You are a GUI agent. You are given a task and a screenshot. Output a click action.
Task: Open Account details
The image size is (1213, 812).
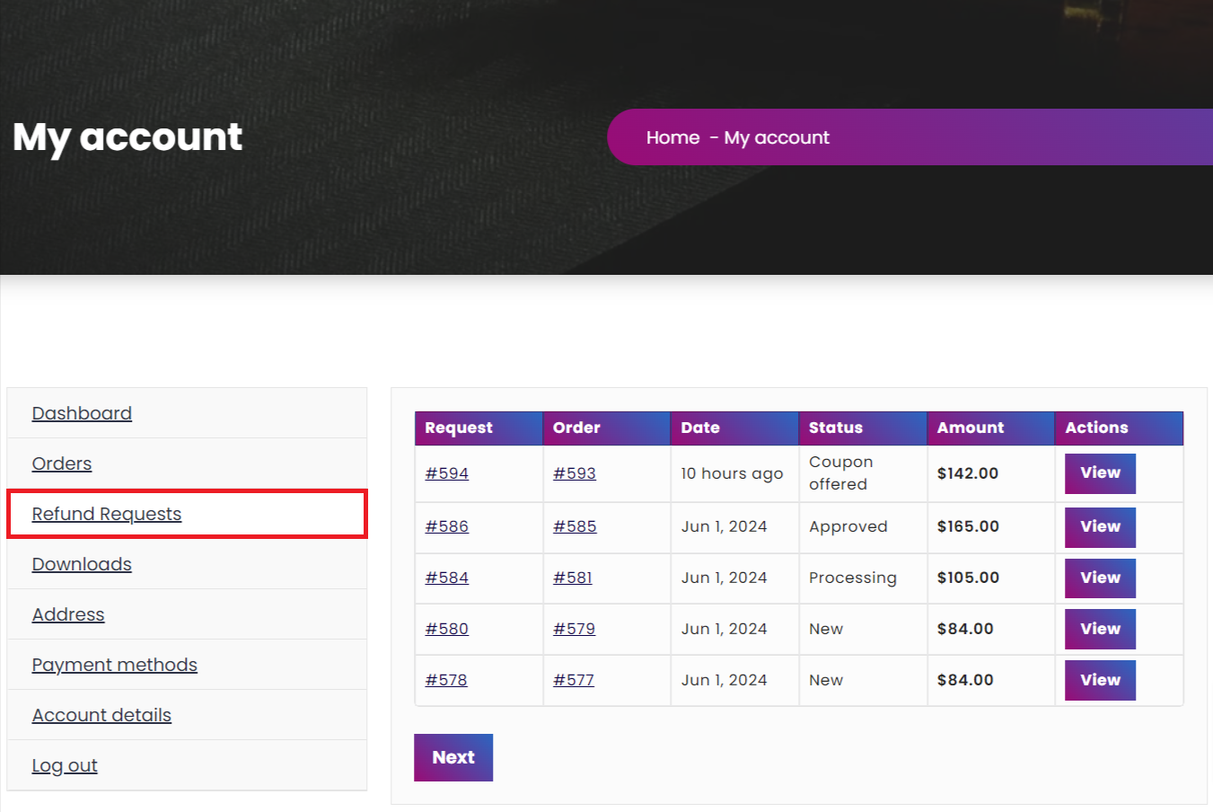click(101, 715)
